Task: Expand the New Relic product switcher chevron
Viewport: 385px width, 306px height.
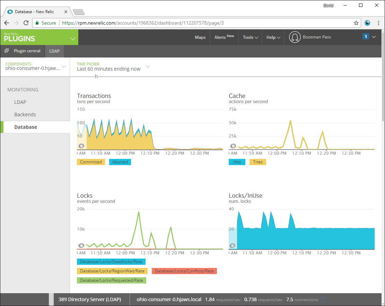Action: tap(73, 39)
